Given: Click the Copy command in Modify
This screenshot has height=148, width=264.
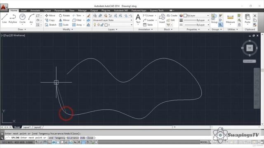Looking at the screenshot, I should tap(50, 20).
